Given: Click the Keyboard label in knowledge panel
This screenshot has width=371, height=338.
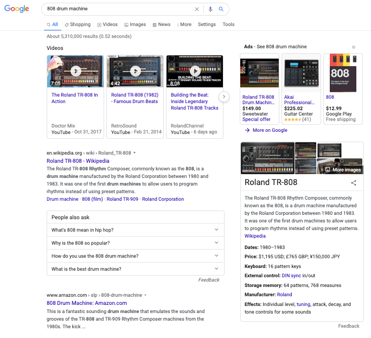Looking at the screenshot, I should coord(255,266).
